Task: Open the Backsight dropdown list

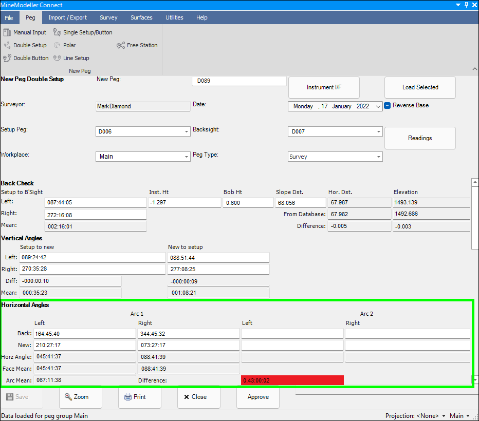Action: 378,132
